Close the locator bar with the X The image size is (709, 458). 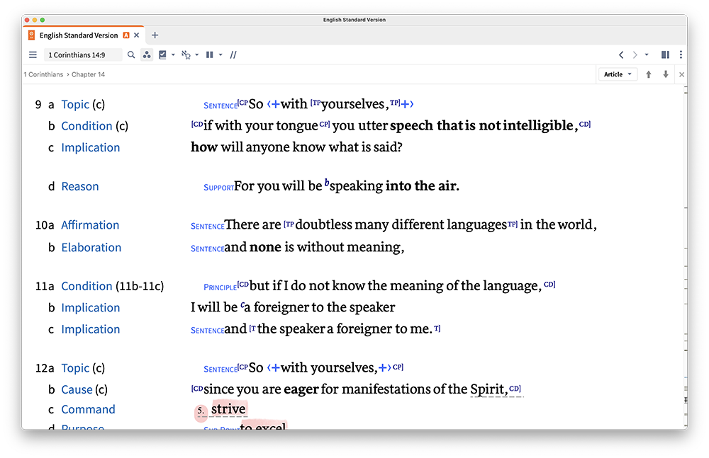(x=681, y=74)
